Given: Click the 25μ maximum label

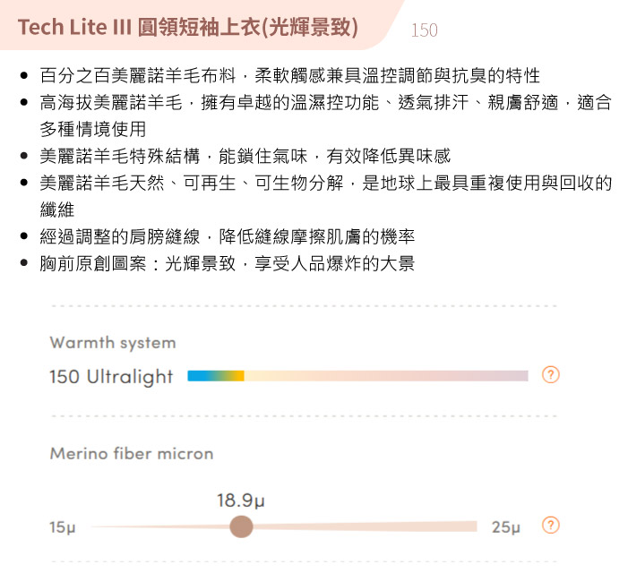Looking at the screenshot, I should point(506,527).
